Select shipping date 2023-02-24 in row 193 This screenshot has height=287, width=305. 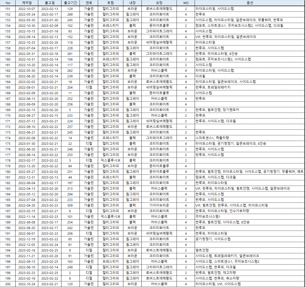pyautogui.click(x=50, y=245)
